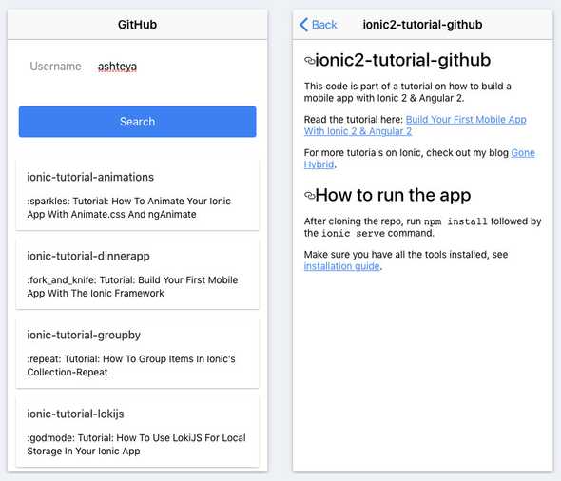Open the ionic-tutorial-dinnerapp repository card
Viewport: 561px width, 481px height.
(x=137, y=274)
